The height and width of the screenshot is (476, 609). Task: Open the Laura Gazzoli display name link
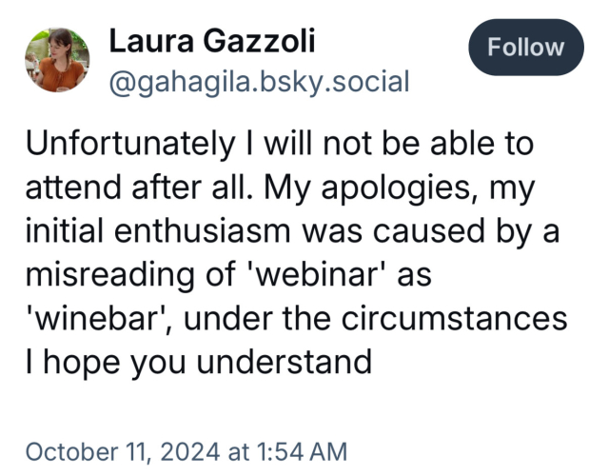click(x=211, y=41)
